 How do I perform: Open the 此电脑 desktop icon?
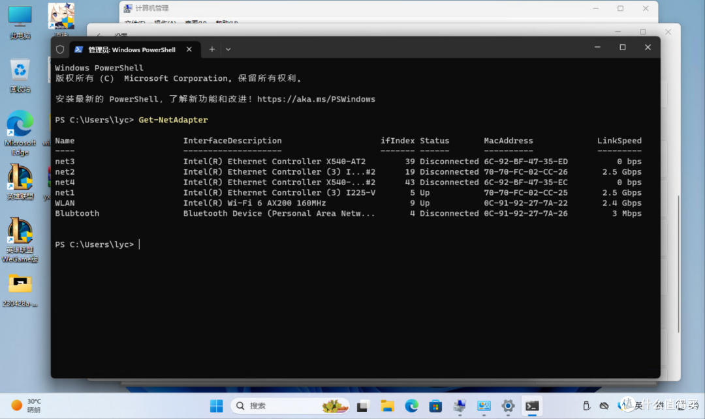tap(20, 22)
